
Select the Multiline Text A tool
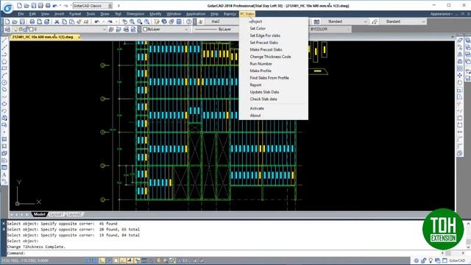4,174
